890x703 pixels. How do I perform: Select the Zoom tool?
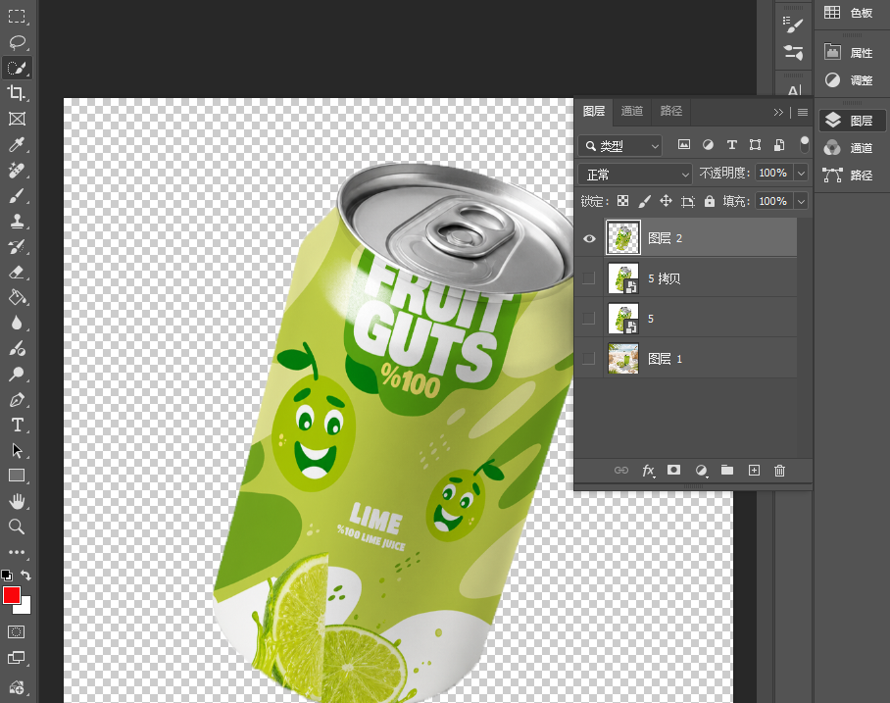click(17, 527)
